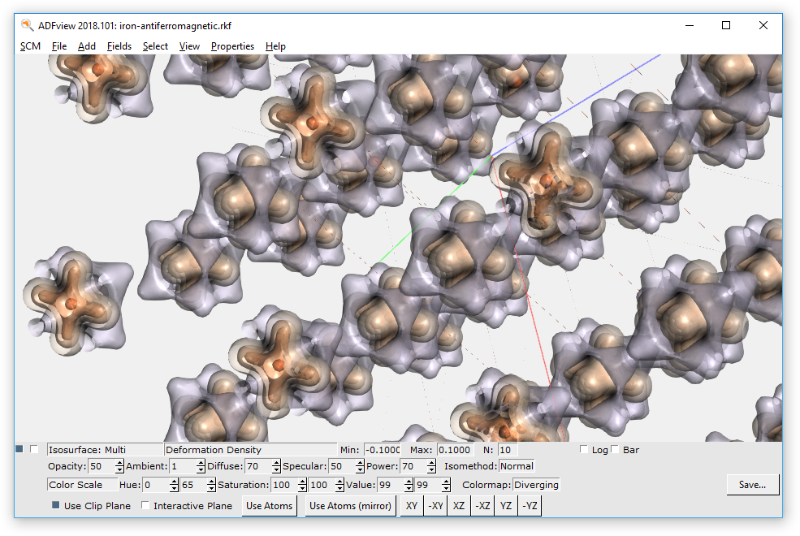Toggle the Log checkbox

tap(583, 449)
